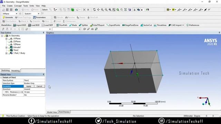Open the Tools menu
This screenshot has height=124, width=221.
pyautogui.click(x=26, y=6)
